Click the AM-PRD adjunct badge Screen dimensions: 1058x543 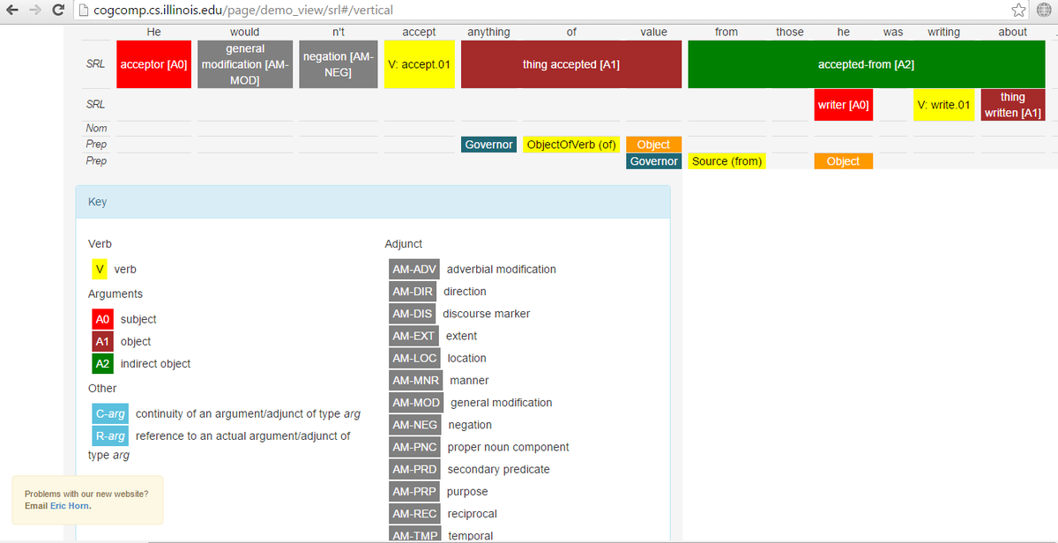pyautogui.click(x=414, y=469)
